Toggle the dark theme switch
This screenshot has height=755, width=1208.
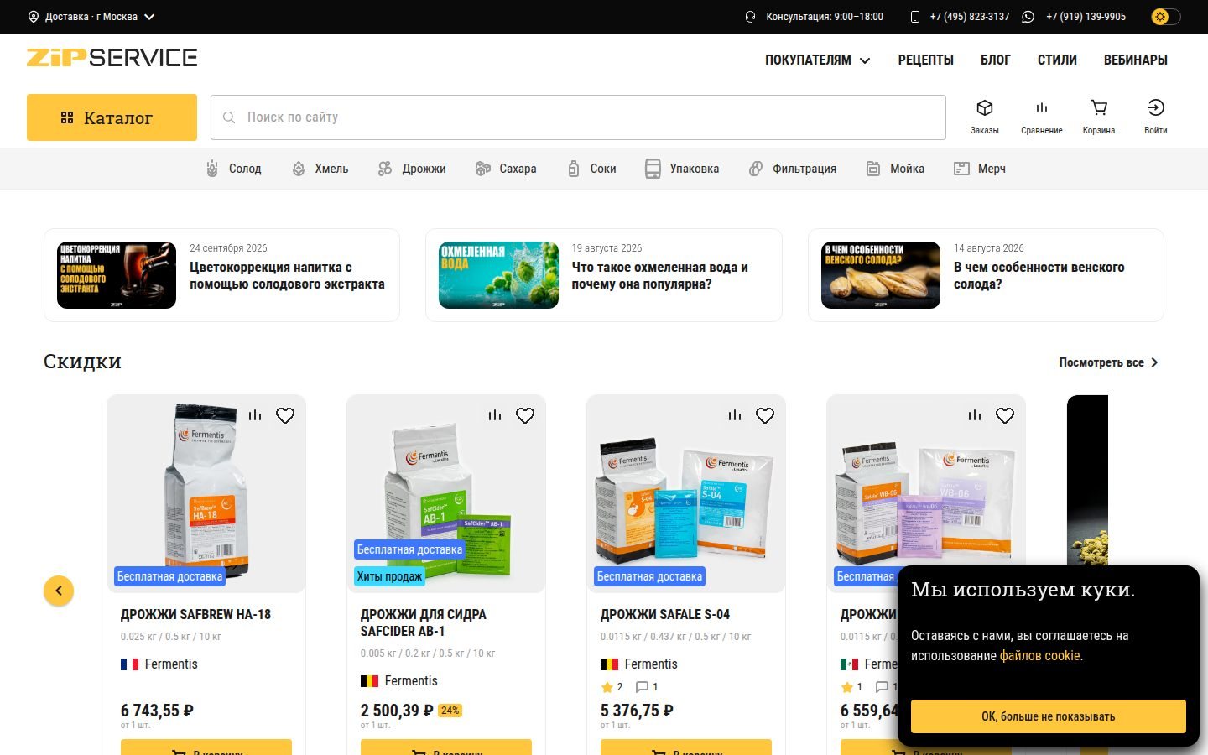[1165, 17]
